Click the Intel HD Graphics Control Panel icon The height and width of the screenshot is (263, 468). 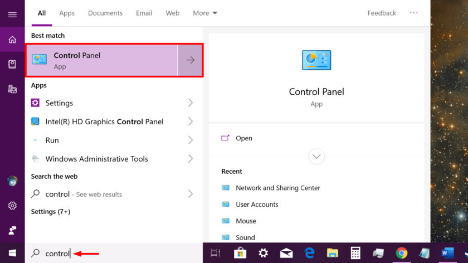pos(35,121)
